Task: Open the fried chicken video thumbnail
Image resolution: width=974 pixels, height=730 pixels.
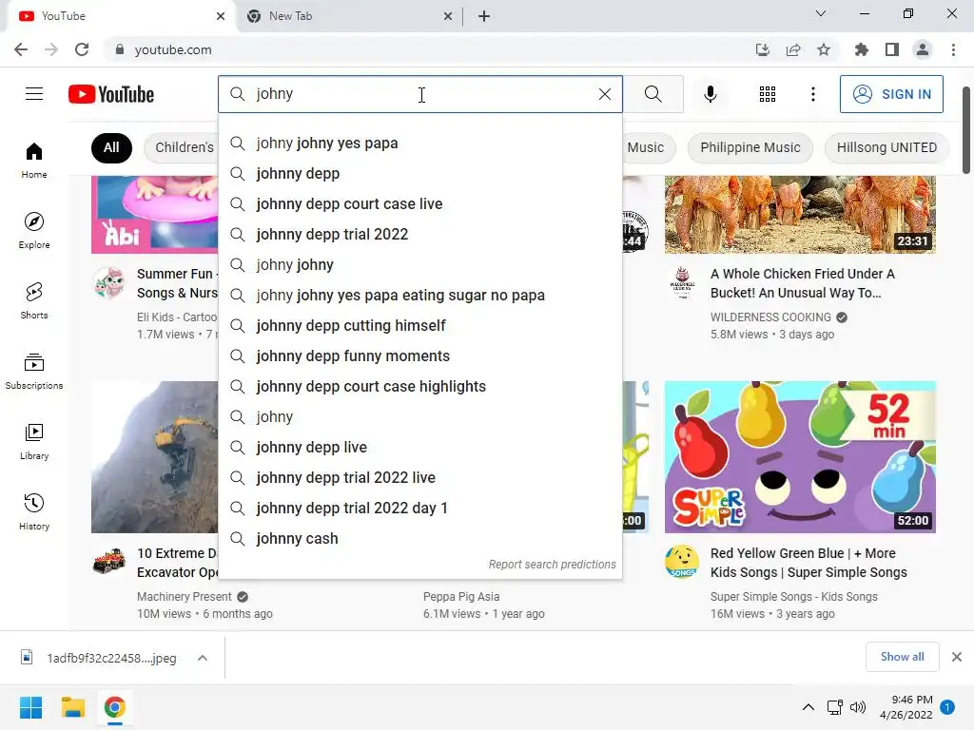Action: click(x=800, y=214)
